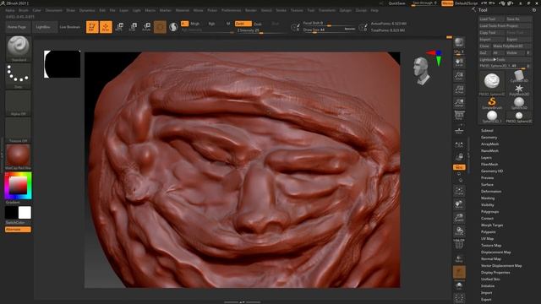The height and width of the screenshot is (304, 541).
Task: Open the Alpha Off selector
Action: (x=19, y=103)
